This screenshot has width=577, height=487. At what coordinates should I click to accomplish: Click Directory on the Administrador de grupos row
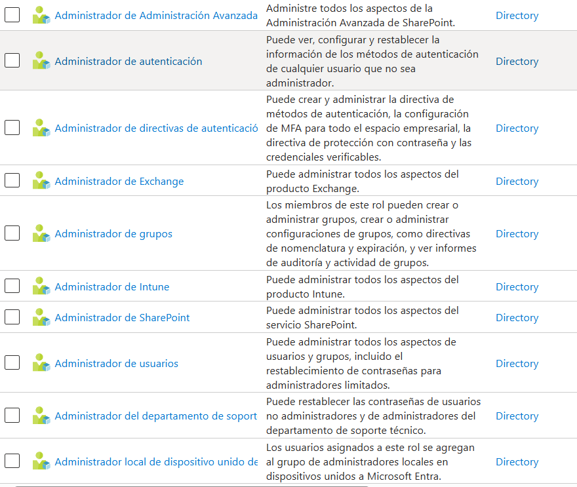click(x=517, y=233)
